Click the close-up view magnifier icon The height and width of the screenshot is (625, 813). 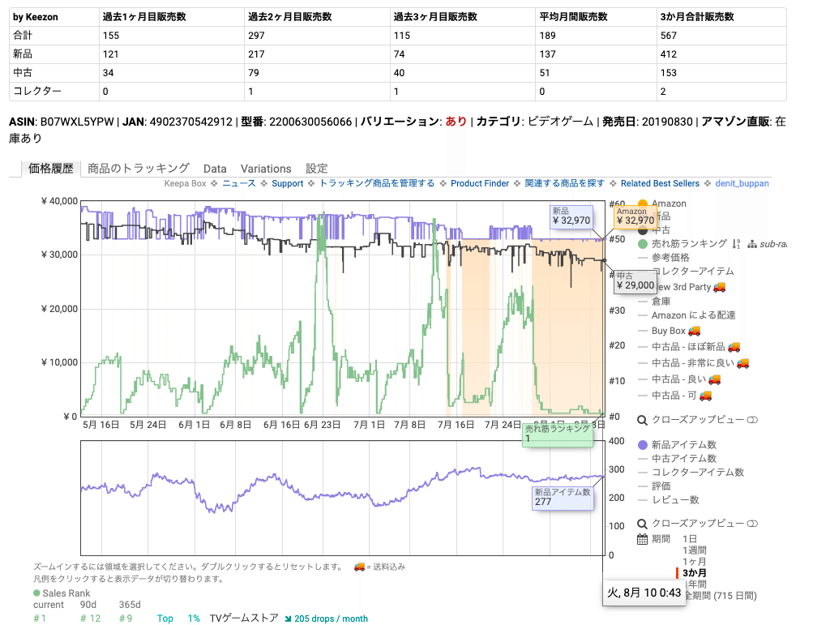tap(642, 419)
